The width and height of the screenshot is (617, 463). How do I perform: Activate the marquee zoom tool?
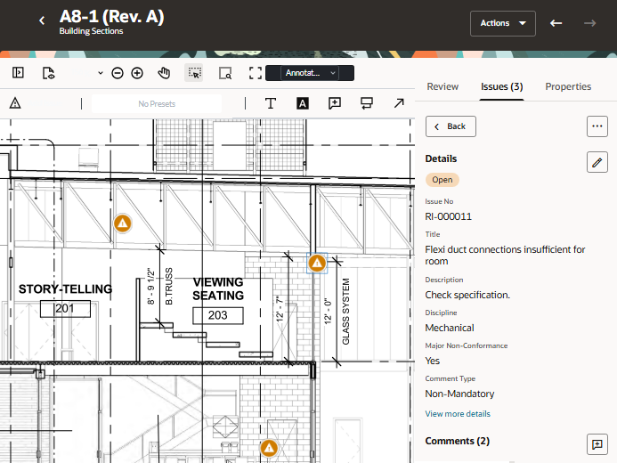click(x=225, y=73)
